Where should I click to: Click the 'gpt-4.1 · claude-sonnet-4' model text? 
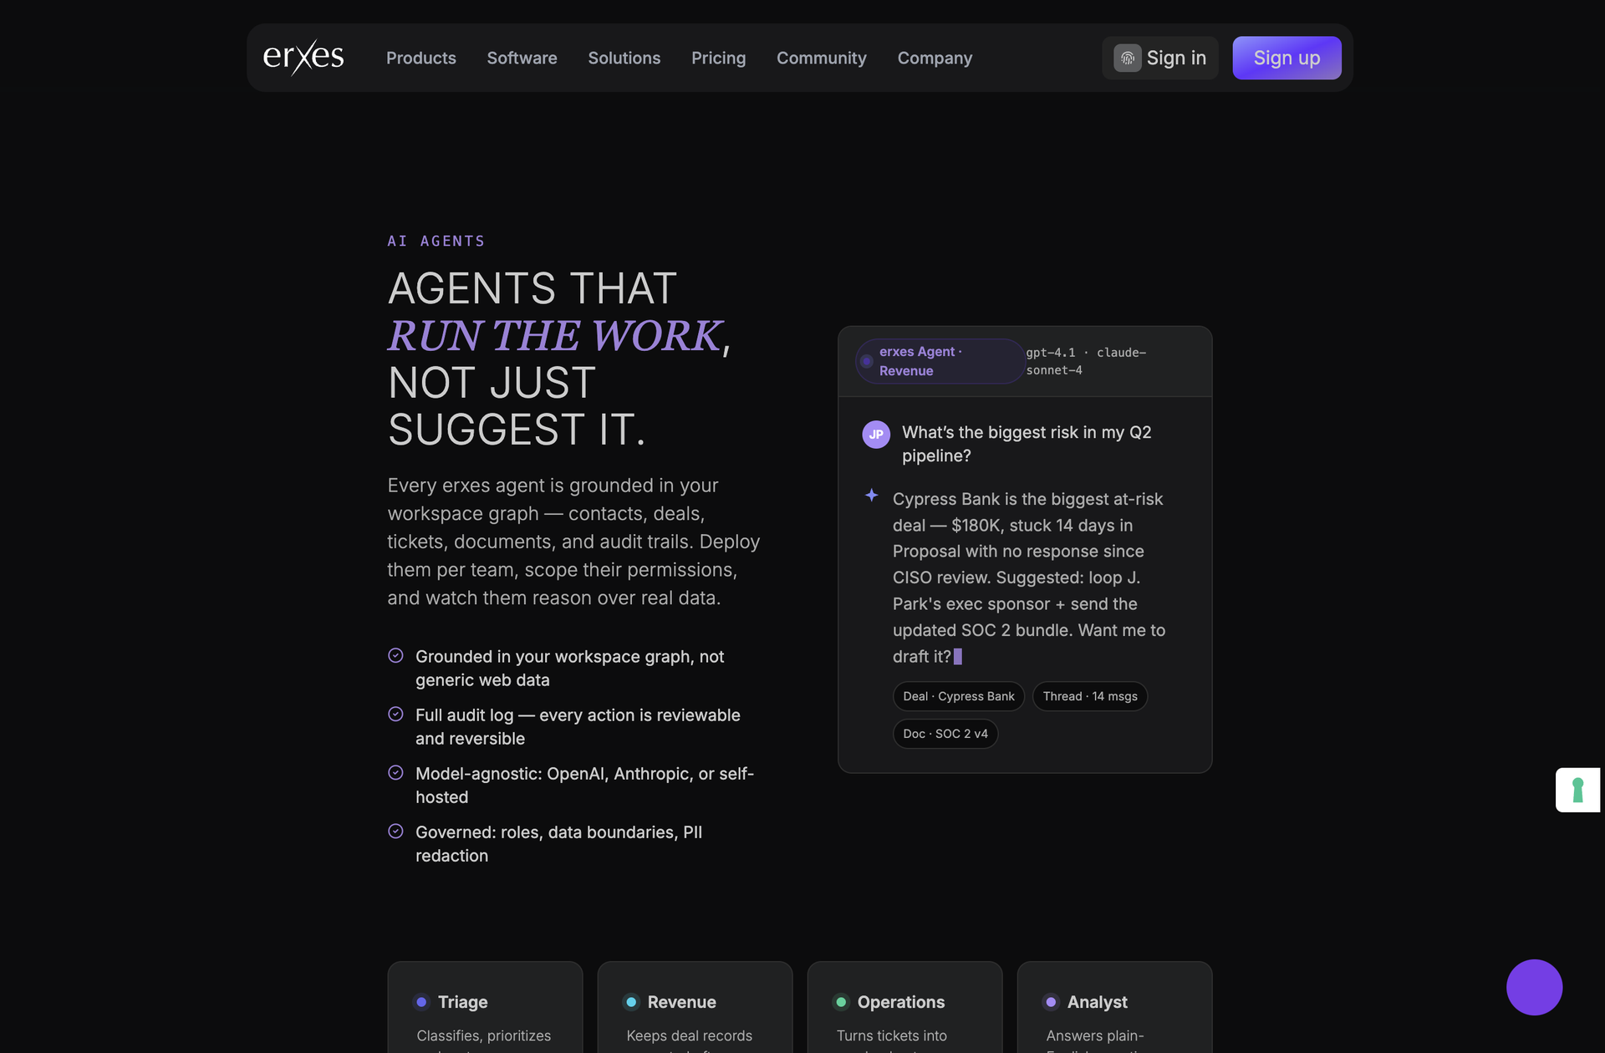click(1086, 361)
